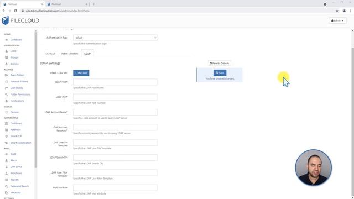
Task: Click the Retention icon under Governance
Action: [x=6, y=130]
